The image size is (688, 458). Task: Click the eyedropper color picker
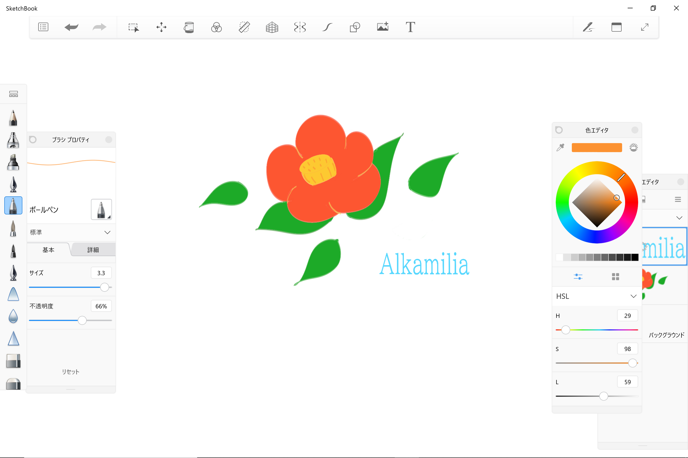[x=561, y=147]
